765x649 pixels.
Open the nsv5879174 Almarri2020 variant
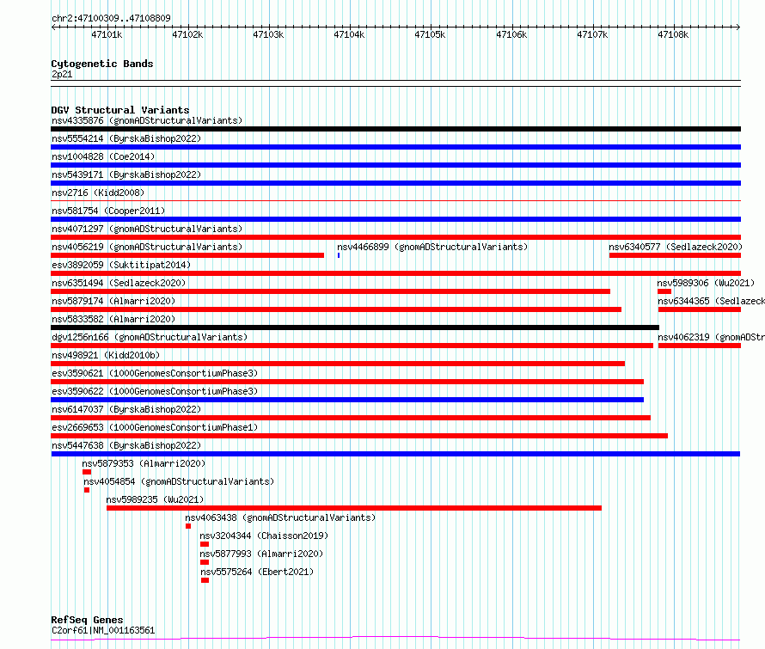(x=113, y=301)
